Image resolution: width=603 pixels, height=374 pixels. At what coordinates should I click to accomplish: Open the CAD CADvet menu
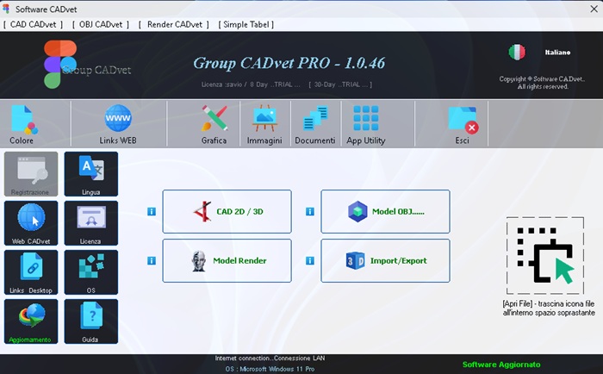(x=33, y=25)
